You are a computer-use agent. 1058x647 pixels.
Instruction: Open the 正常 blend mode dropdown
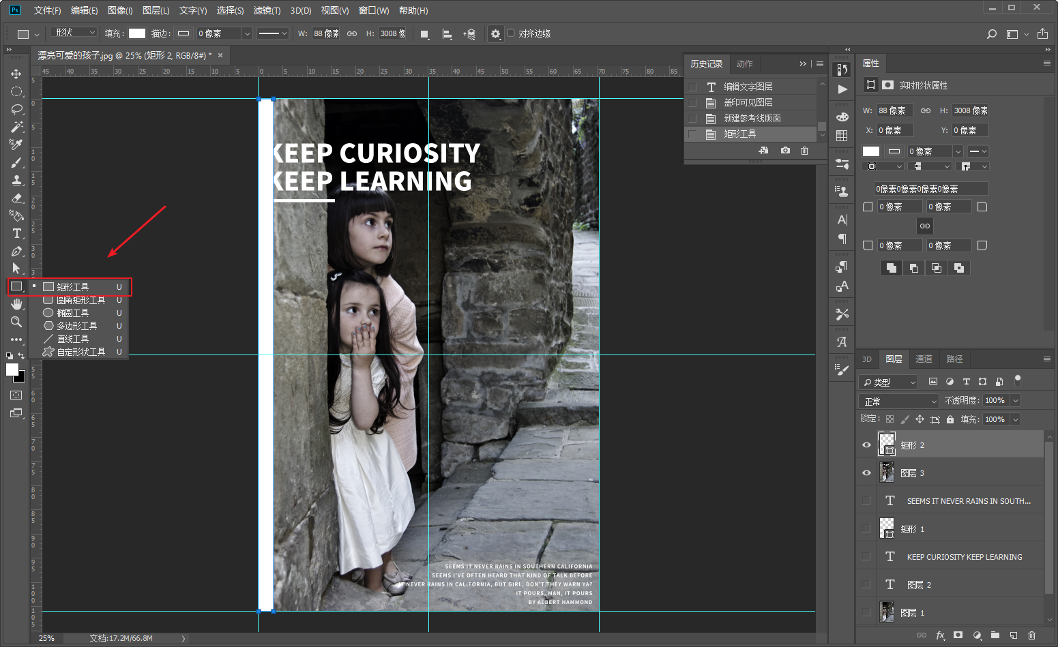coord(898,401)
